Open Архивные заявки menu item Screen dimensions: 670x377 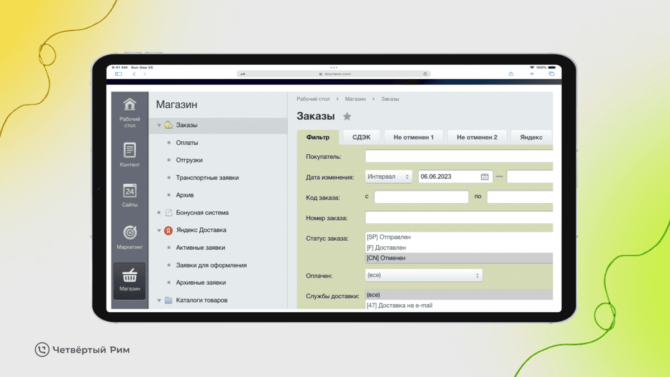201,283
